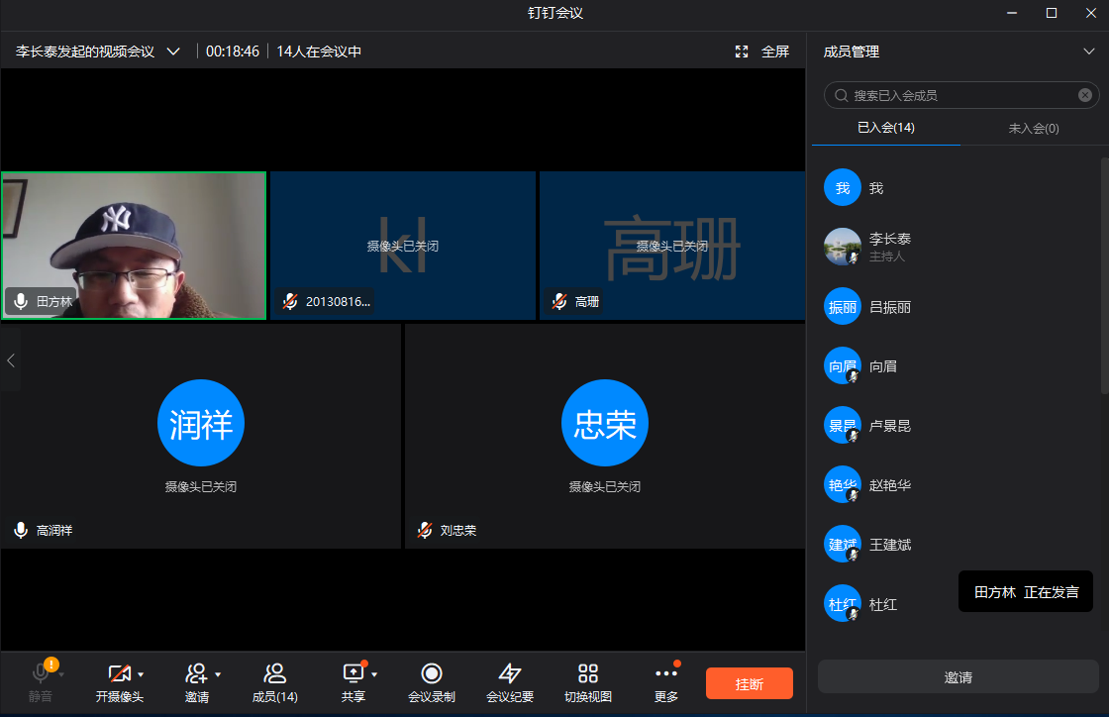Screen dimensions: 1109x717
Task: Select the joined (已入会) members tab
Action: pos(885,128)
